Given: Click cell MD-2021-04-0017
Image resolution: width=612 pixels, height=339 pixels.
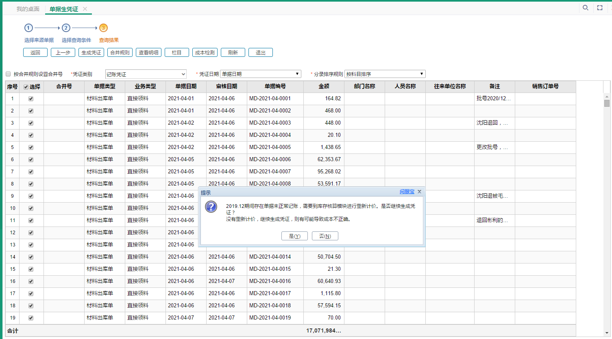Looking at the screenshot, I should click(x=270, y=294).
